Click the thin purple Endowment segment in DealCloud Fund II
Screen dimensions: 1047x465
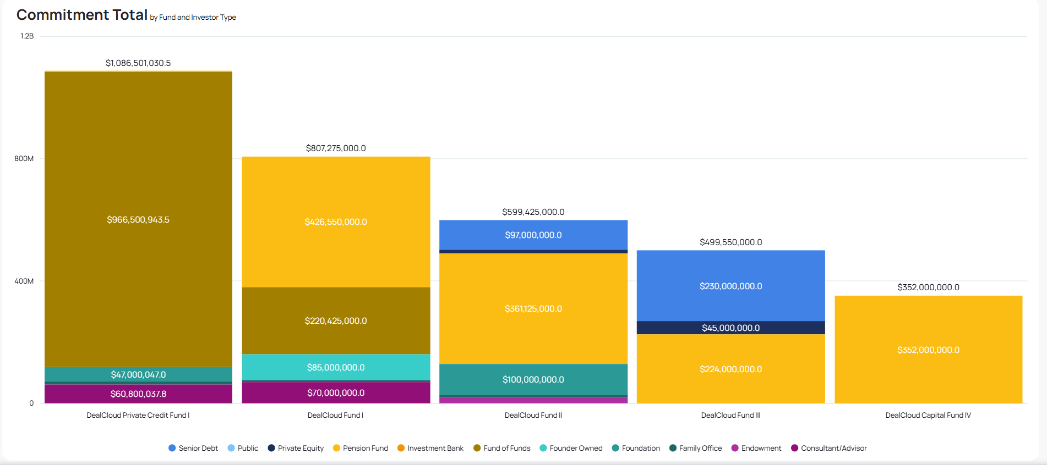pyautogui.click(x=533, y=400)
